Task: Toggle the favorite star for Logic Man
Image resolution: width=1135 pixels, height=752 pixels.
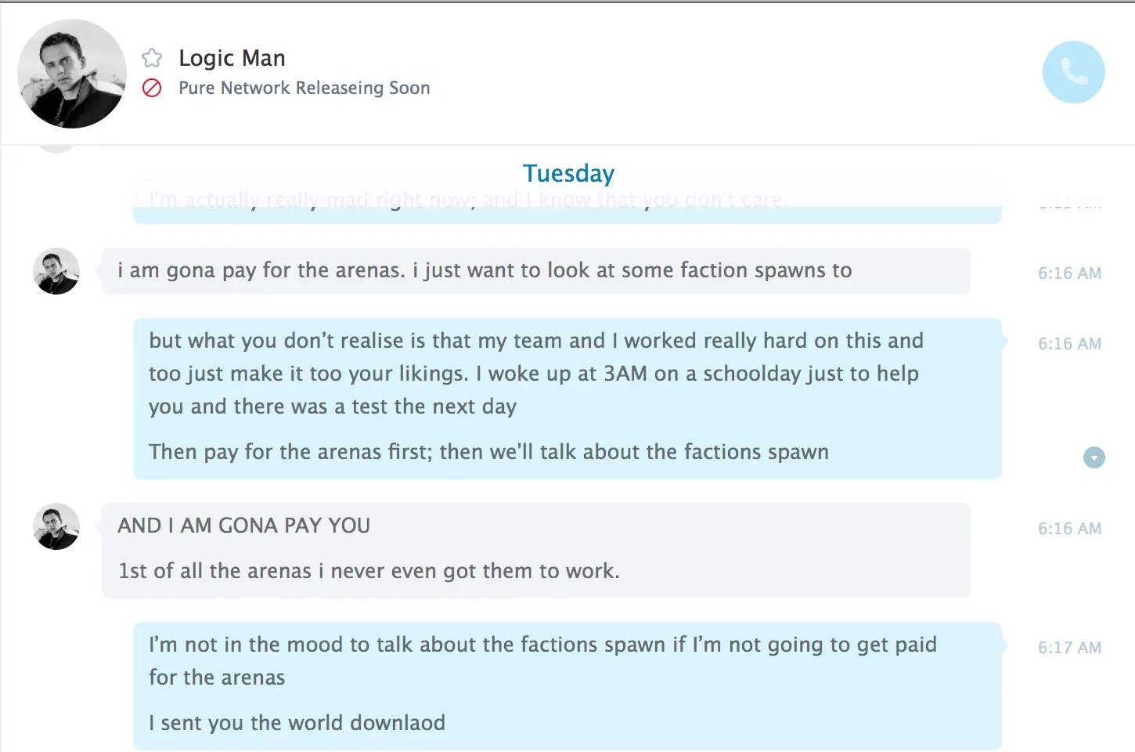Action: coord(152,58)
